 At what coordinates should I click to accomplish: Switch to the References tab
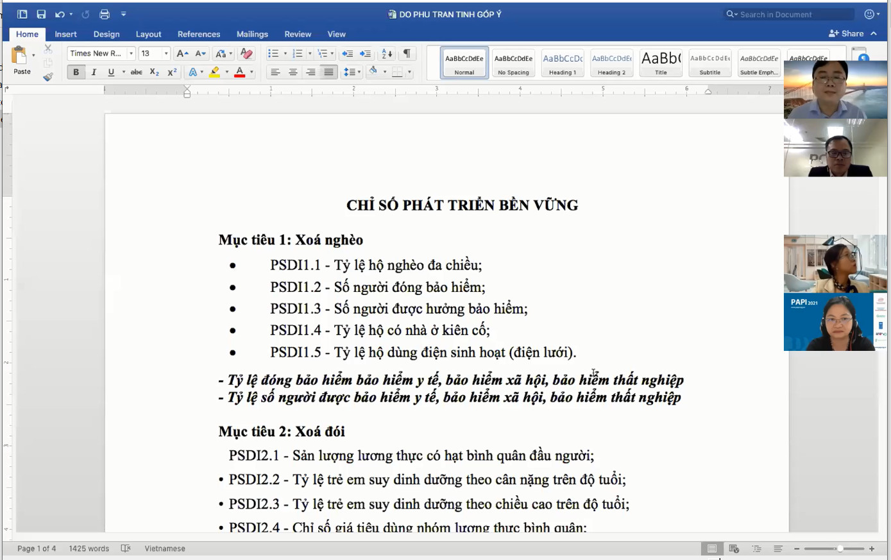click(198, 34)
